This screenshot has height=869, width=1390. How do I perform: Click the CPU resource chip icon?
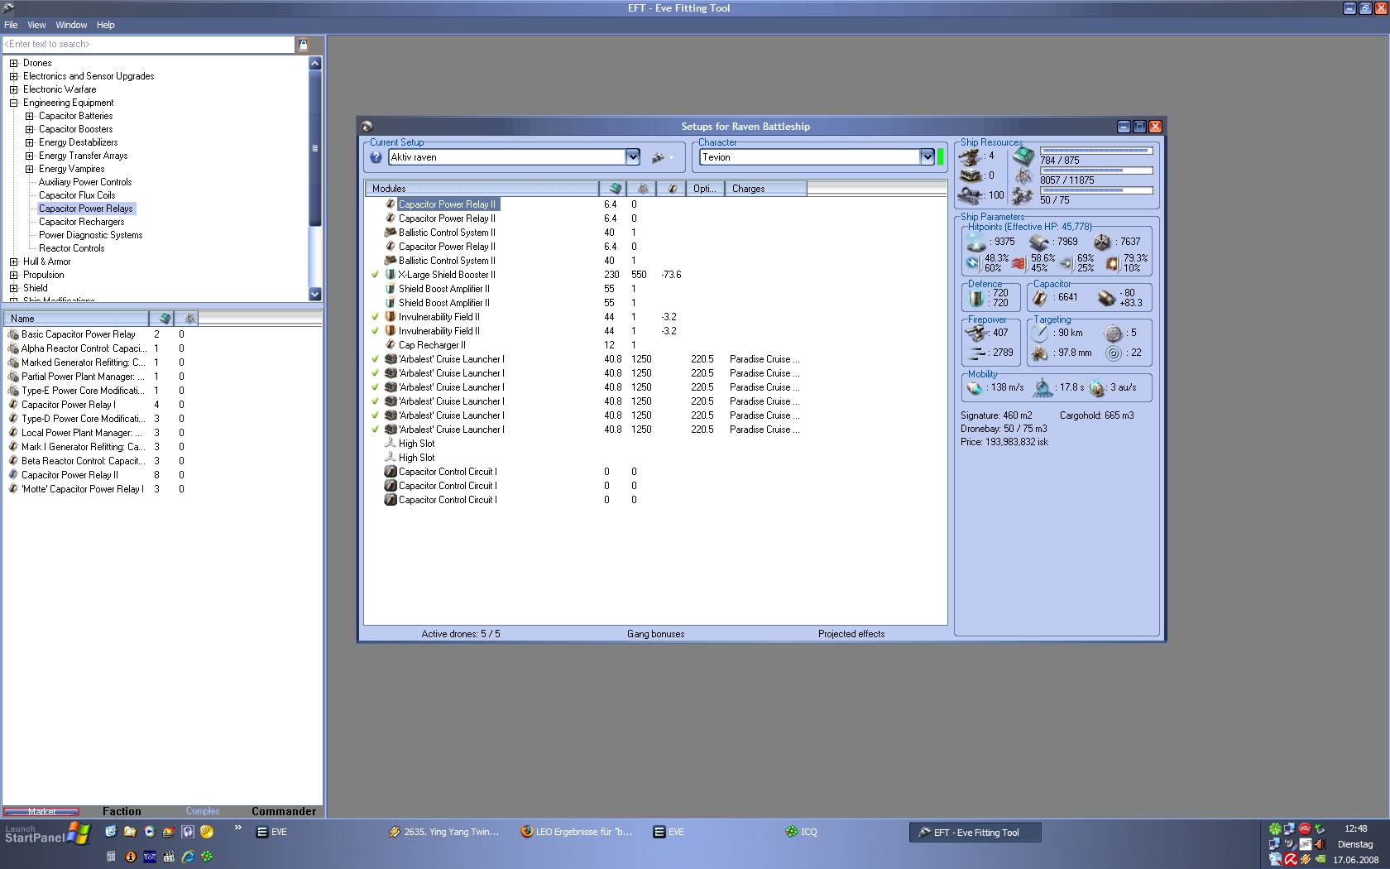1023,156
